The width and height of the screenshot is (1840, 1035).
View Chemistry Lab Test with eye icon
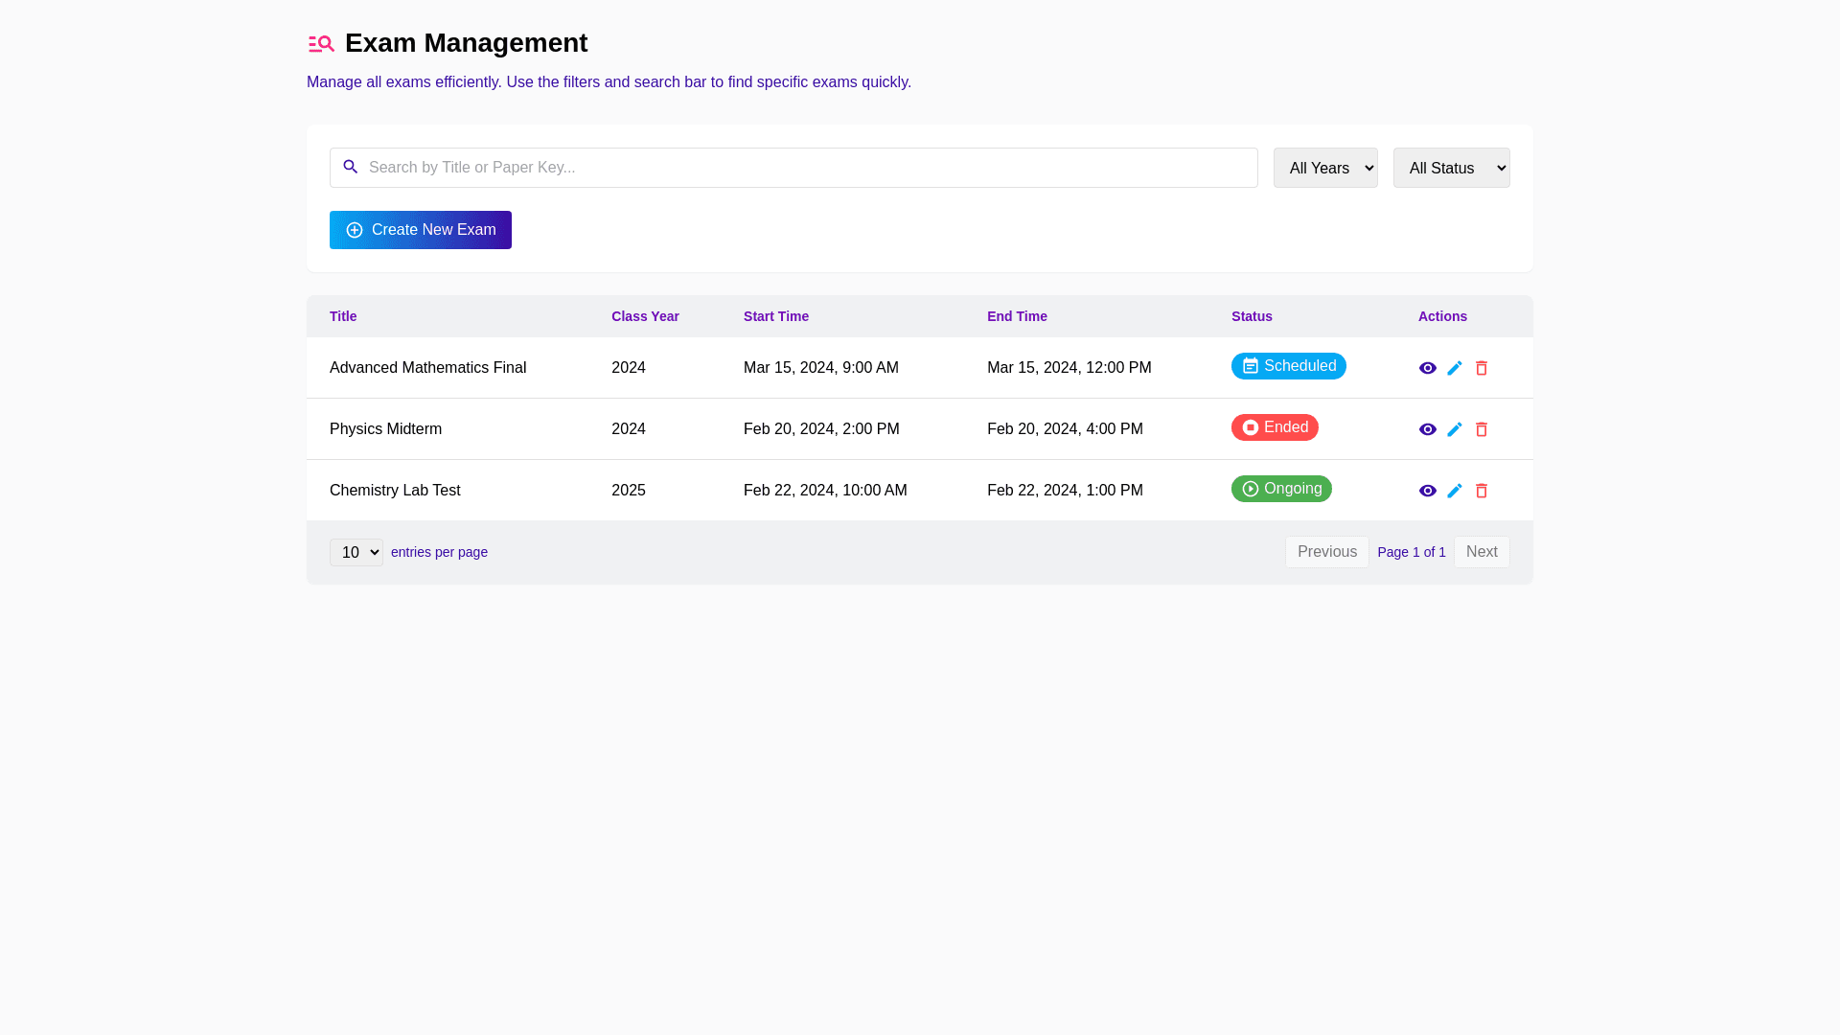1427,491
